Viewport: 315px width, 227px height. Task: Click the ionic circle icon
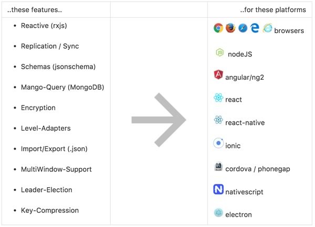coord(218,143)
